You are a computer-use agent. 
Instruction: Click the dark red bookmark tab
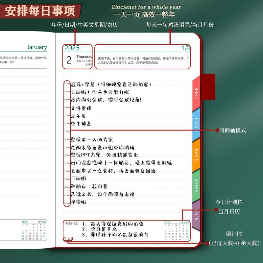208,87
